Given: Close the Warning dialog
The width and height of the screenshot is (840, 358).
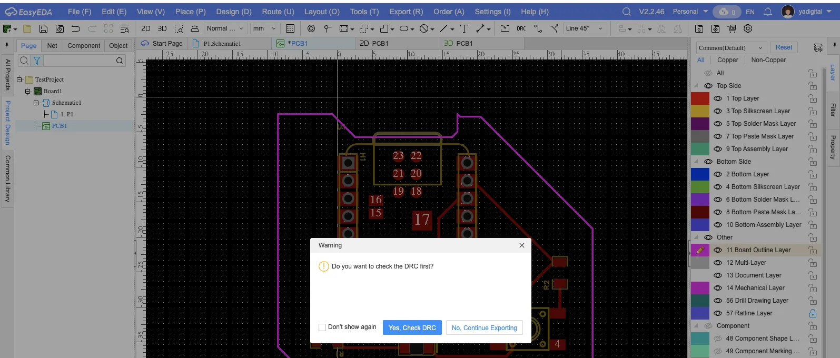Looking at the screenshot, I should (522, 245).
